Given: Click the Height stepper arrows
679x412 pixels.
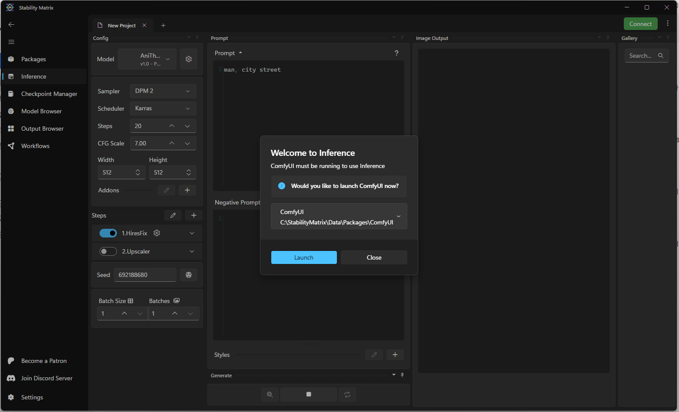Looking at the screenshot, I should point(189,172).
